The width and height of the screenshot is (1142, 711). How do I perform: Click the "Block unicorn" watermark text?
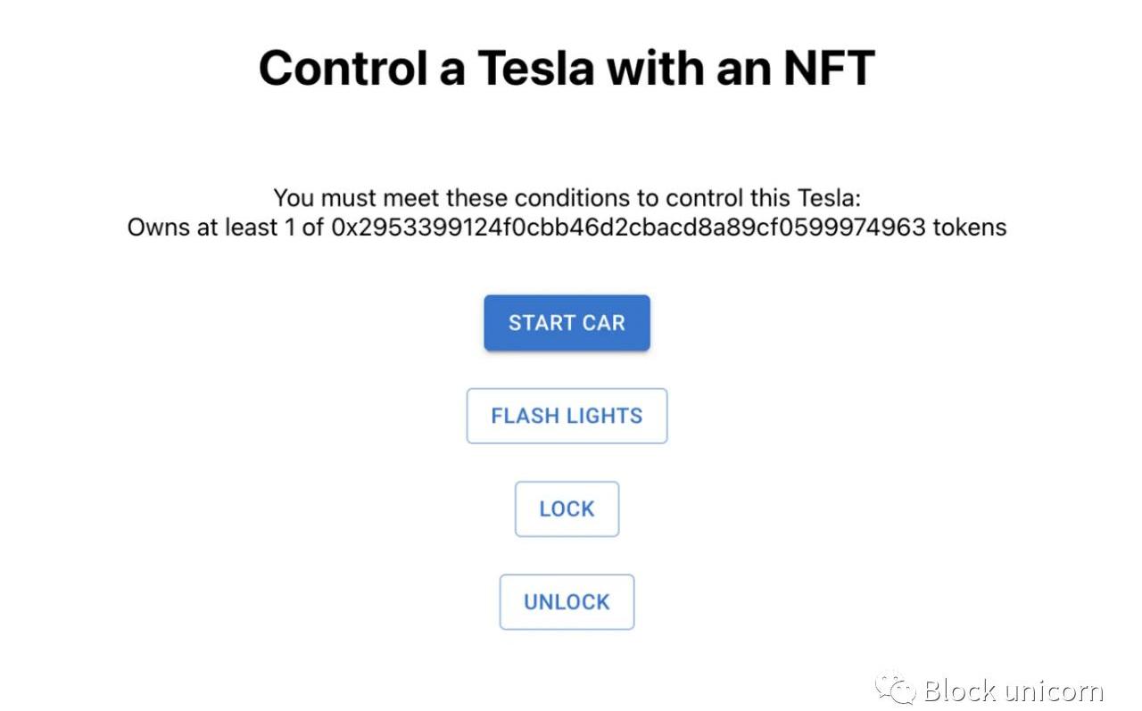point(1013,690)
